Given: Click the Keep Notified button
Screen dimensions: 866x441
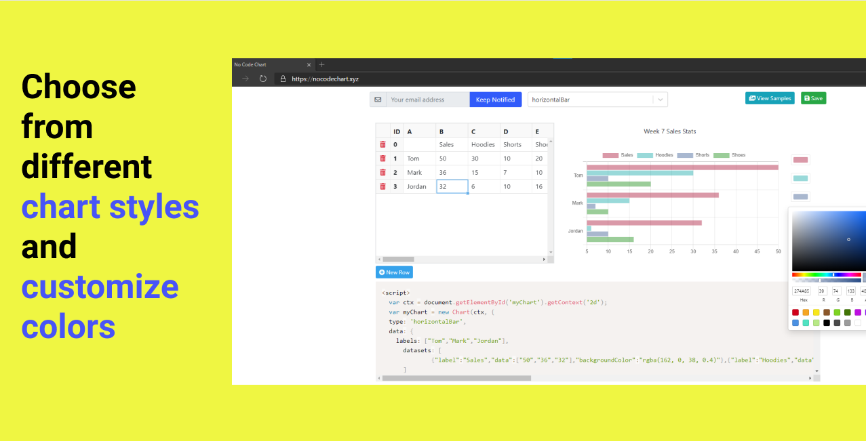Looking at the screenshot, I should pyautogui.click(x=495, y=100).
